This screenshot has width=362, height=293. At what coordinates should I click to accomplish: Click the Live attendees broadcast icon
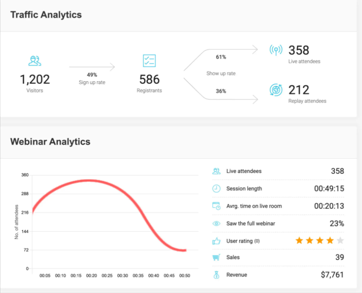pyautogui.click(x=276, y=50)
